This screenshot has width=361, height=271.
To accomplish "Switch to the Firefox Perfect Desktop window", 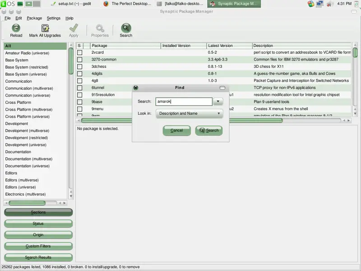I will coord(128,4).
